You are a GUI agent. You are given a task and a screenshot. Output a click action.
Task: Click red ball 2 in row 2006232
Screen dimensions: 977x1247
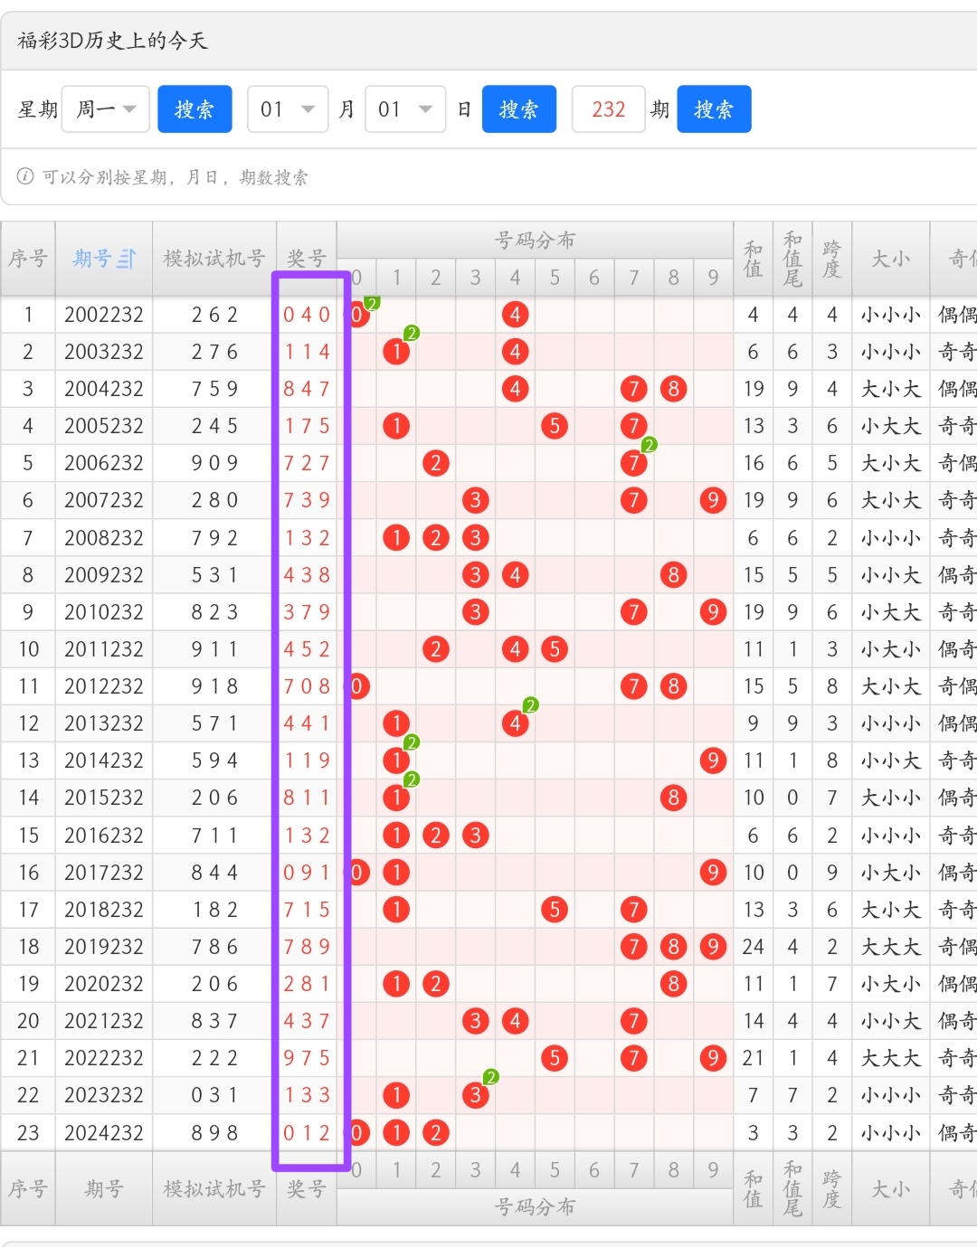coord(436,463)
